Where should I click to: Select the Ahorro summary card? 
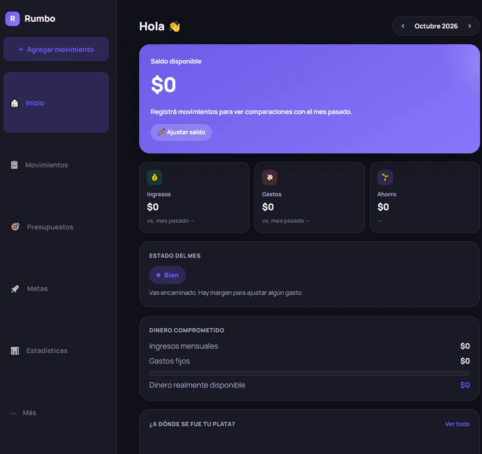pos(425,197)
